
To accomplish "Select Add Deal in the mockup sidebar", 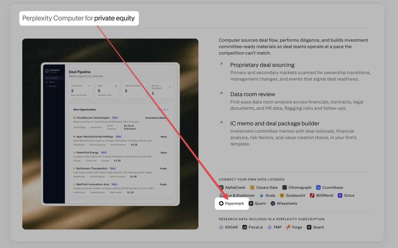I will [x=51, y=86].
